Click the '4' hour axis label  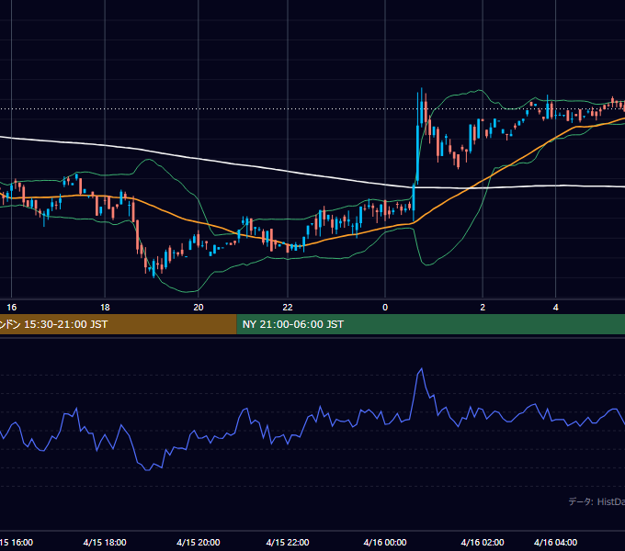click(x=556, y=308)
